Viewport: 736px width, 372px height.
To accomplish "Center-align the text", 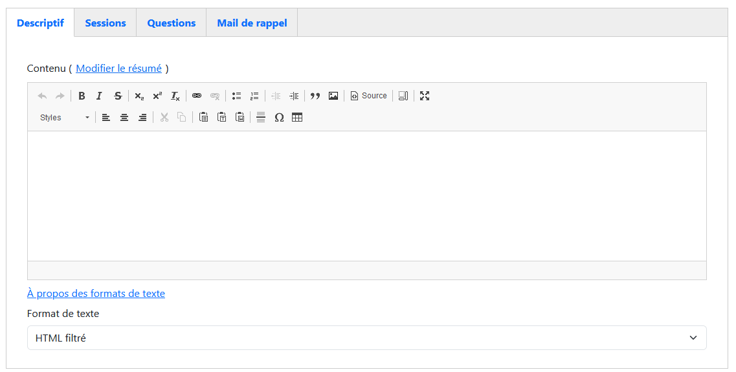I will [124, 117].
